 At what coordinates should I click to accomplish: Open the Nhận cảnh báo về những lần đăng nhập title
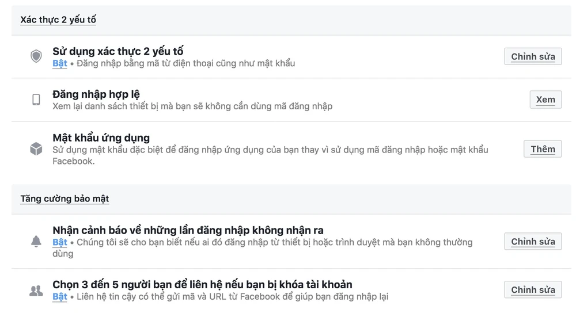tap(188, 231)
